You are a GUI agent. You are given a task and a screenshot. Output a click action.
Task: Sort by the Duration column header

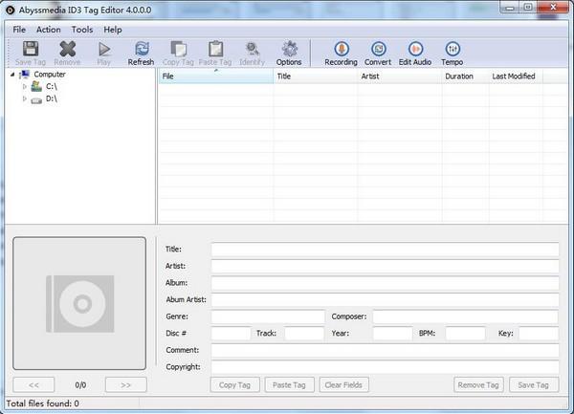click(465, 76)
